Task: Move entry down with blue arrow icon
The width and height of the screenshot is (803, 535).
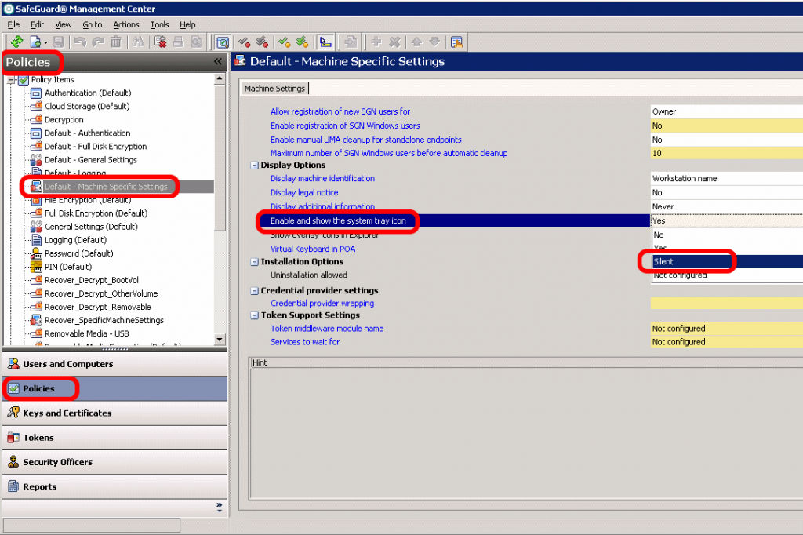Action: [434, 42]
